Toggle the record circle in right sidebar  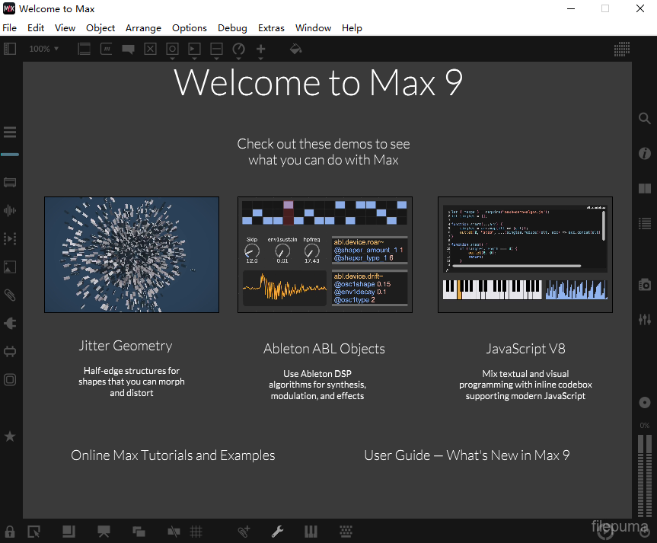tap(644, 403)
